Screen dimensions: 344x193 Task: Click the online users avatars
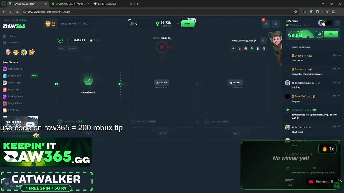click(x=325, y=23)
